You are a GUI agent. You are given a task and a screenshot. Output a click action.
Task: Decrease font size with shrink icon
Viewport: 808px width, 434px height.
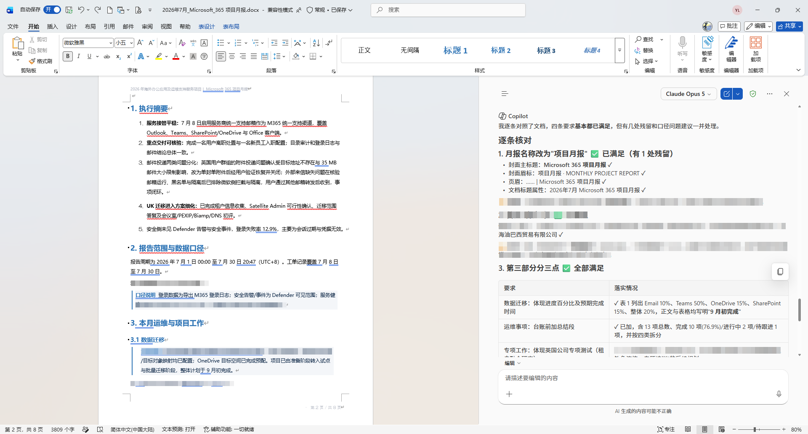tap(151, 43)
